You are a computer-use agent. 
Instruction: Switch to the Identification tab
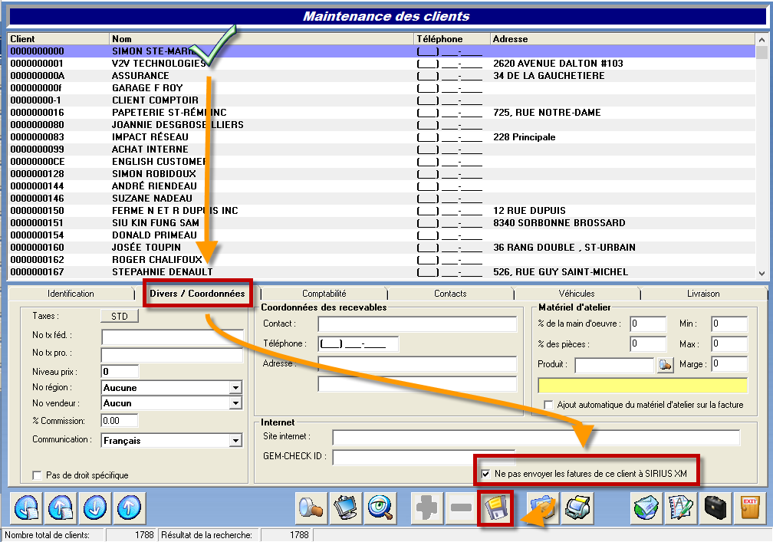(71, 294)
